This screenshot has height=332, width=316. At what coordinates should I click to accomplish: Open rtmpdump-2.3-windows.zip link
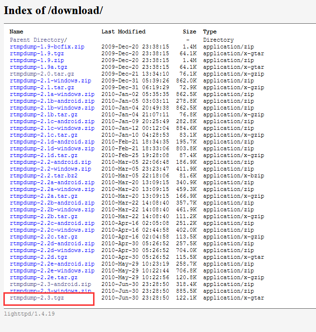pyautogui.click(x=50, y=290)
